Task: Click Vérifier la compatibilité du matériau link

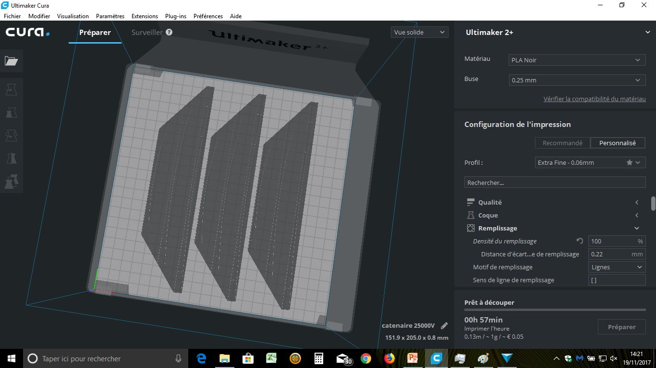Action: click(x=595, y=99)
